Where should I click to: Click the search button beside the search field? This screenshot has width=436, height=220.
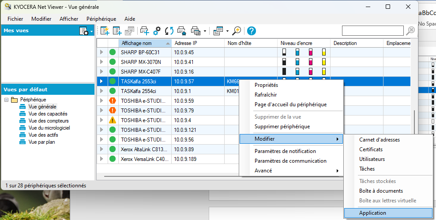click(410, 30)
